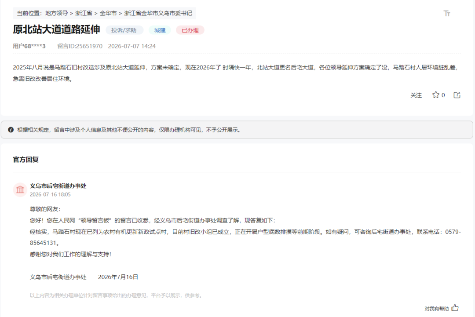Go to 浙江省 breadcrumb link

84,13
